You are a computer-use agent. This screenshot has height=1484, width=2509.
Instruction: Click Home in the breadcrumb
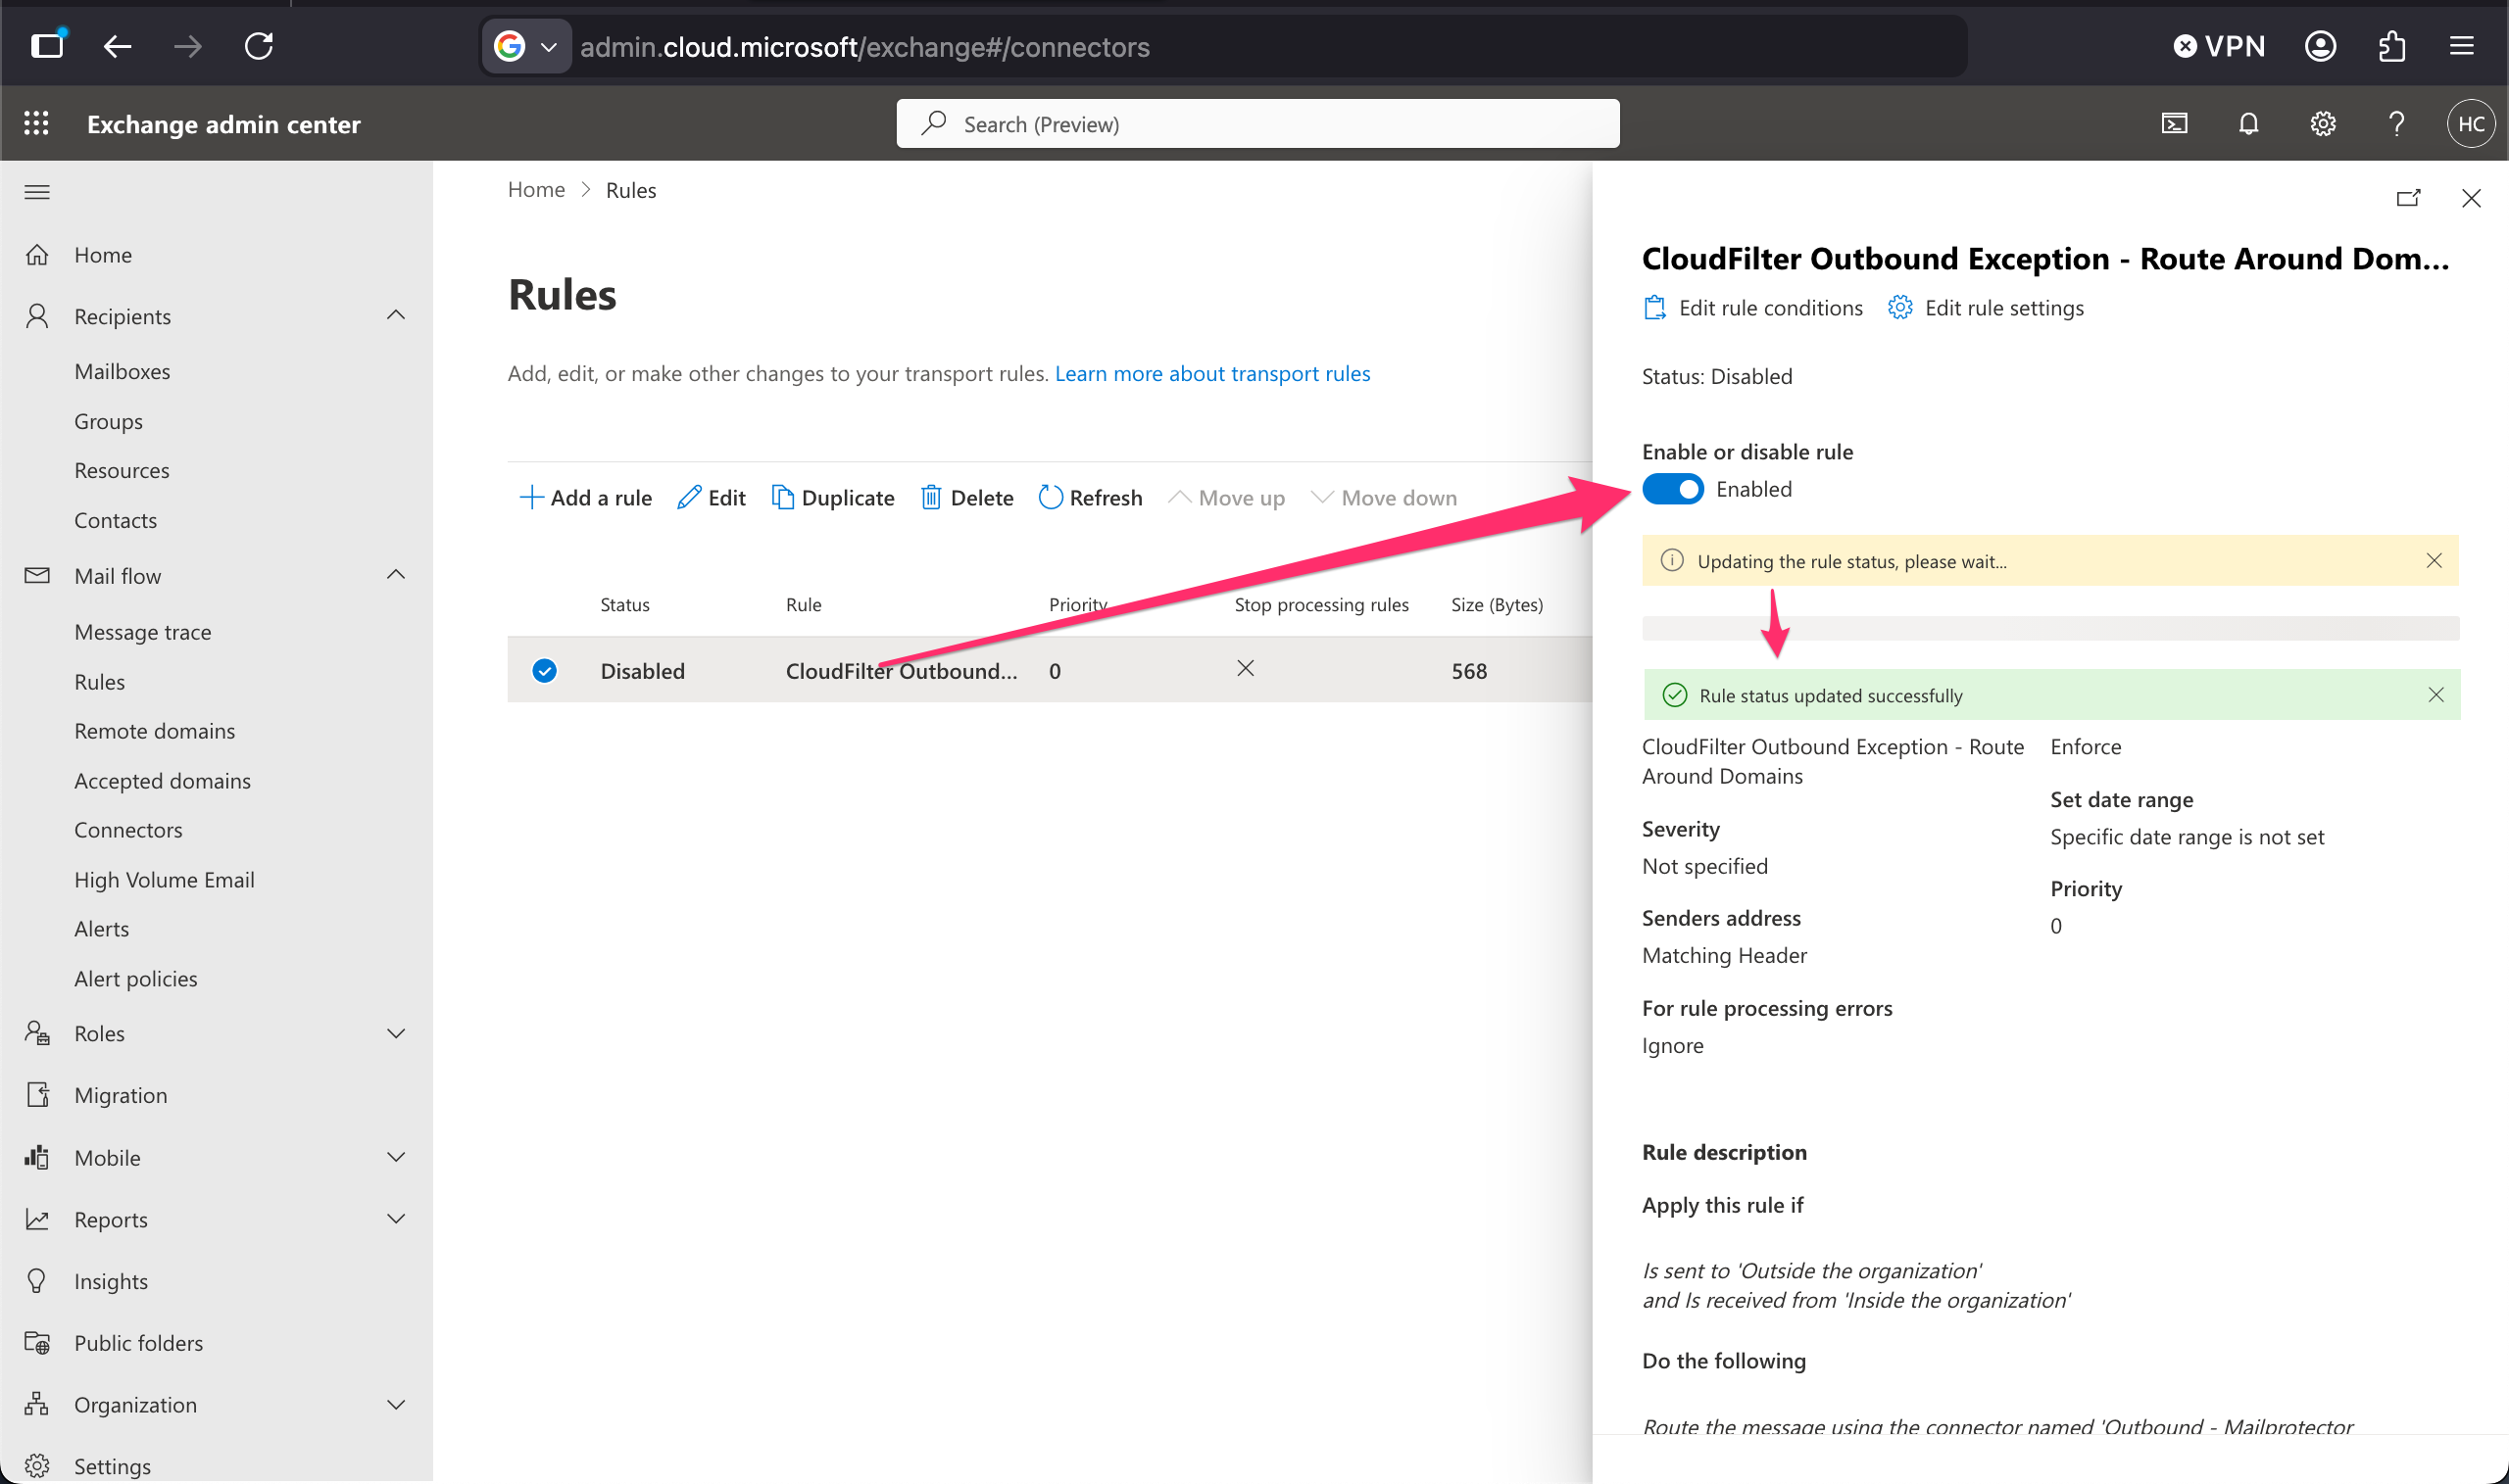536,190
